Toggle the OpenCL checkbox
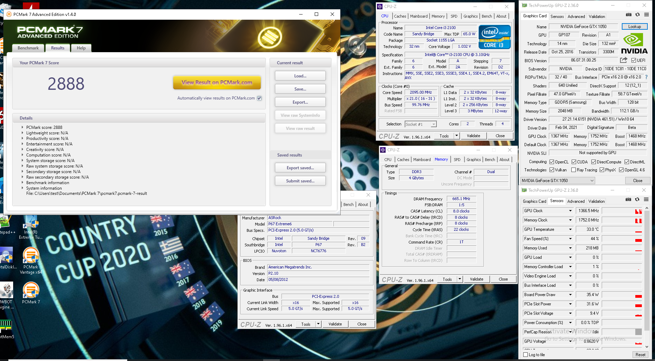The width and height of the screenshot is (655, 361). [552, 162]
